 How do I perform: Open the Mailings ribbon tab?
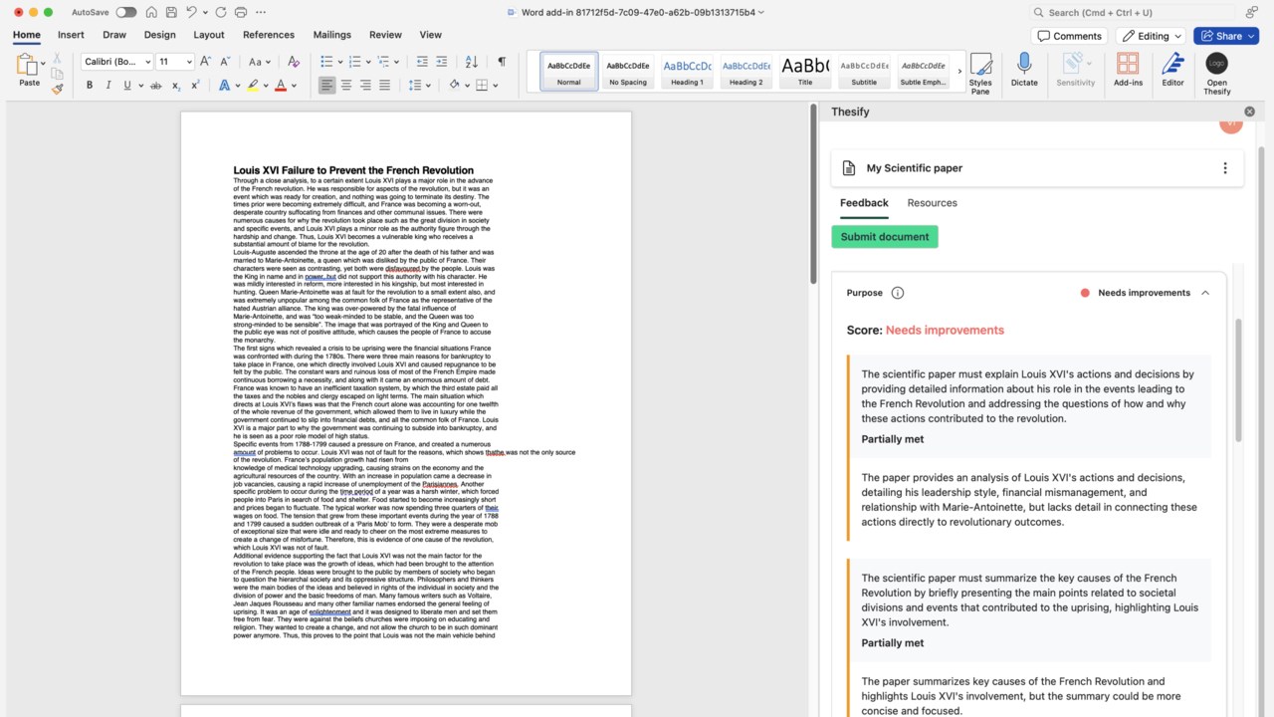pos(331,35)
